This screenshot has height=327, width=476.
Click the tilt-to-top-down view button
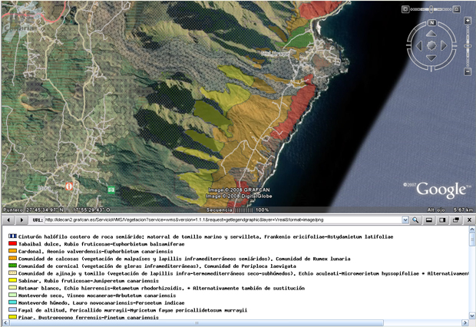point(405,9)
